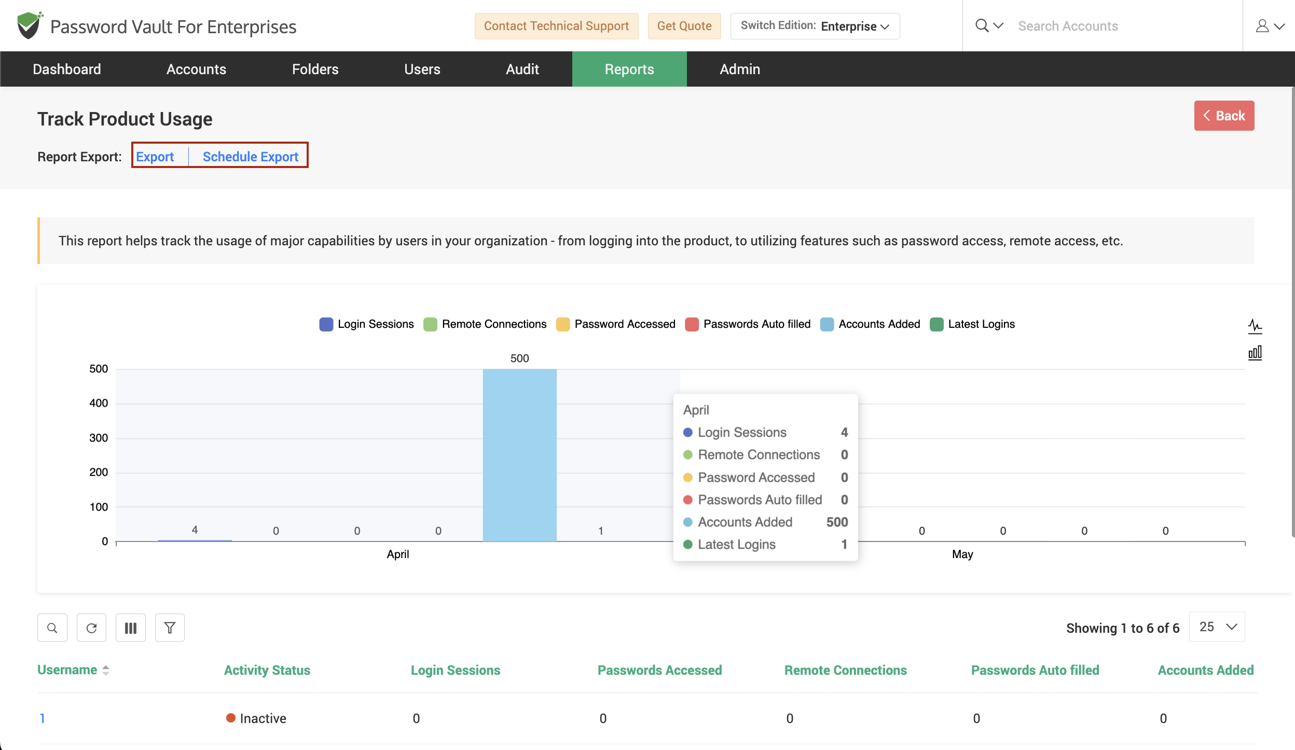1295x750 pixels.
Task: Navigate to the Audit tab
Action: point(522,69)
